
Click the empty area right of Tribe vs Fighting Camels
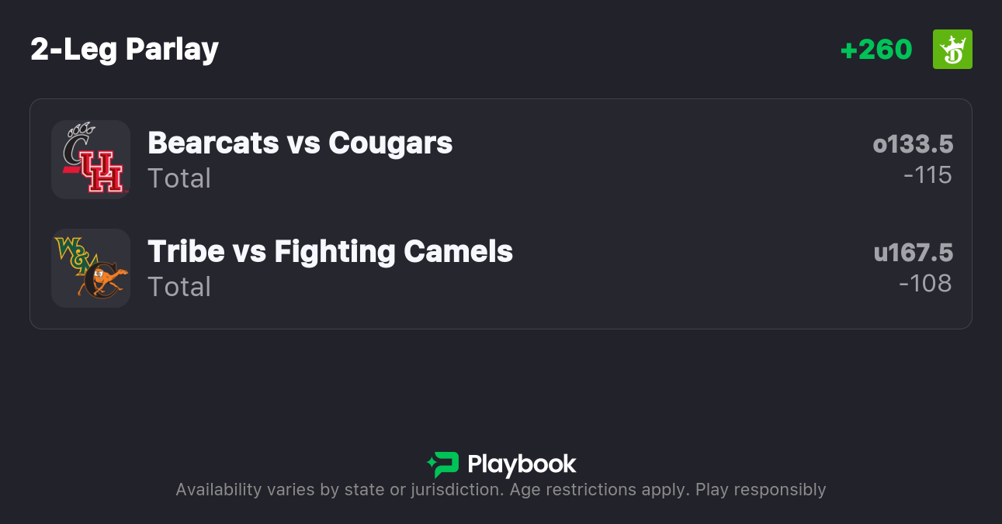(x=691, y=267)
